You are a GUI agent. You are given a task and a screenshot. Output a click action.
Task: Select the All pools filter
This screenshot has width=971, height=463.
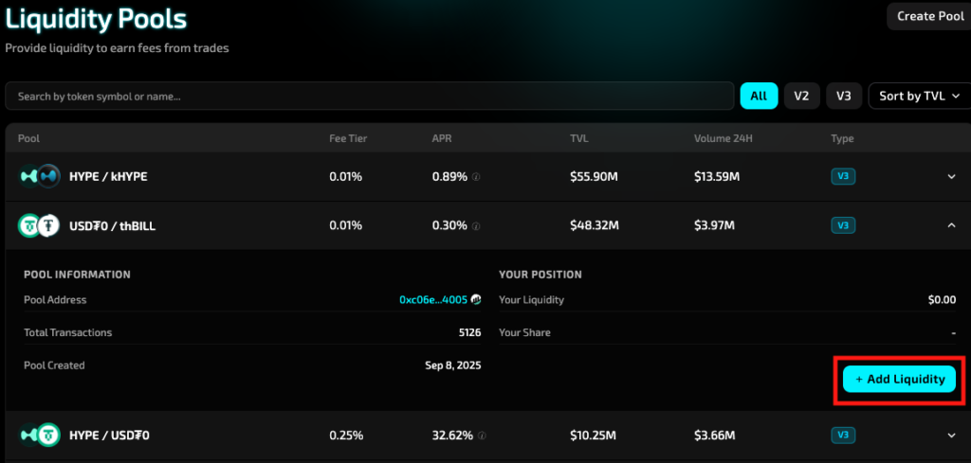tap(759, 96)
